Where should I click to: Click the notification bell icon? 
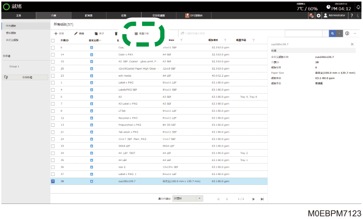(358, 7)
